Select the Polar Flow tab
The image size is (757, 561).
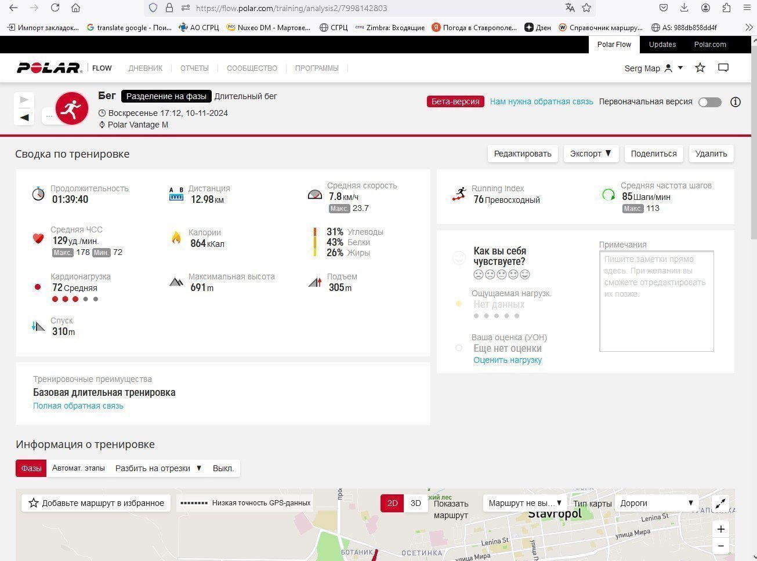click(x=614, y=45)
